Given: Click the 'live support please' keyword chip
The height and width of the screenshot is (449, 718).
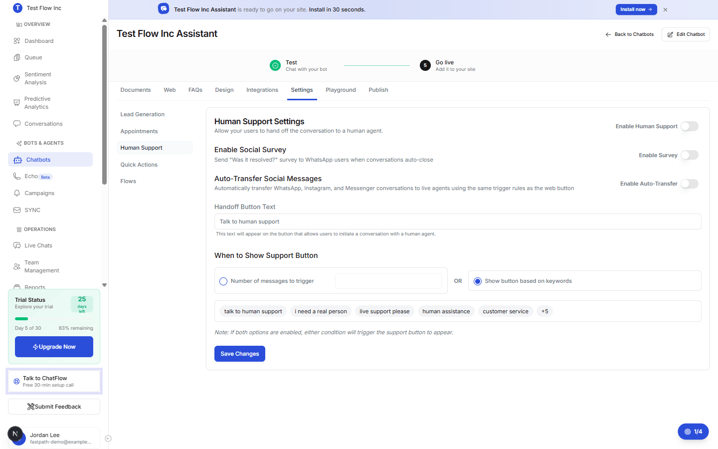Looking at the screenshot, I should pyautogui.click(x=384, y=311).
